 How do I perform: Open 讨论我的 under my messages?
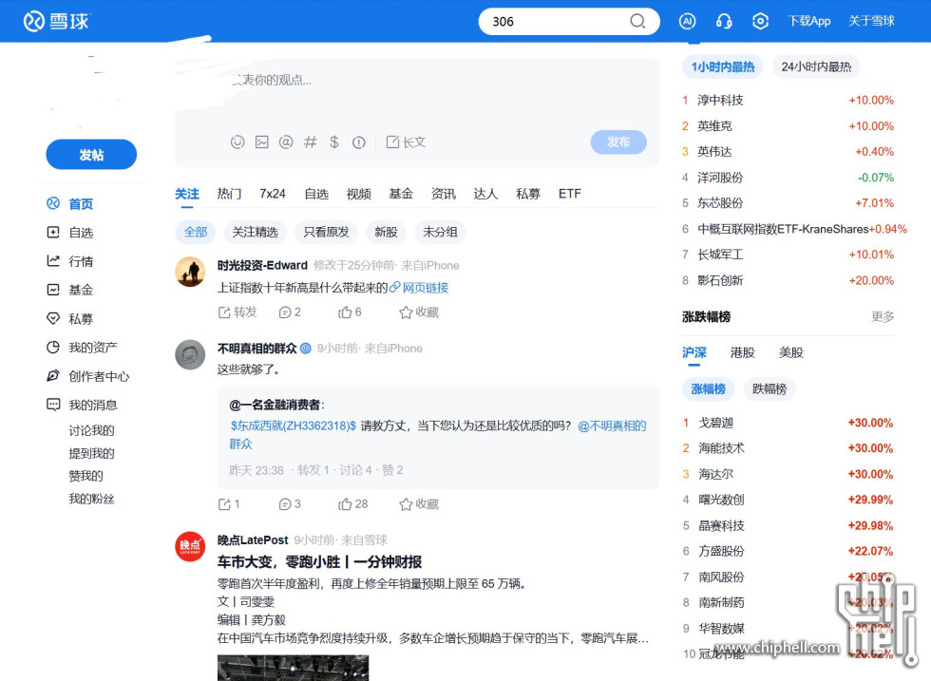(x=91, y=430)
